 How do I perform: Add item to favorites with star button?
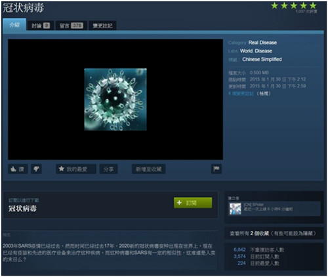(x=76, y=169)
